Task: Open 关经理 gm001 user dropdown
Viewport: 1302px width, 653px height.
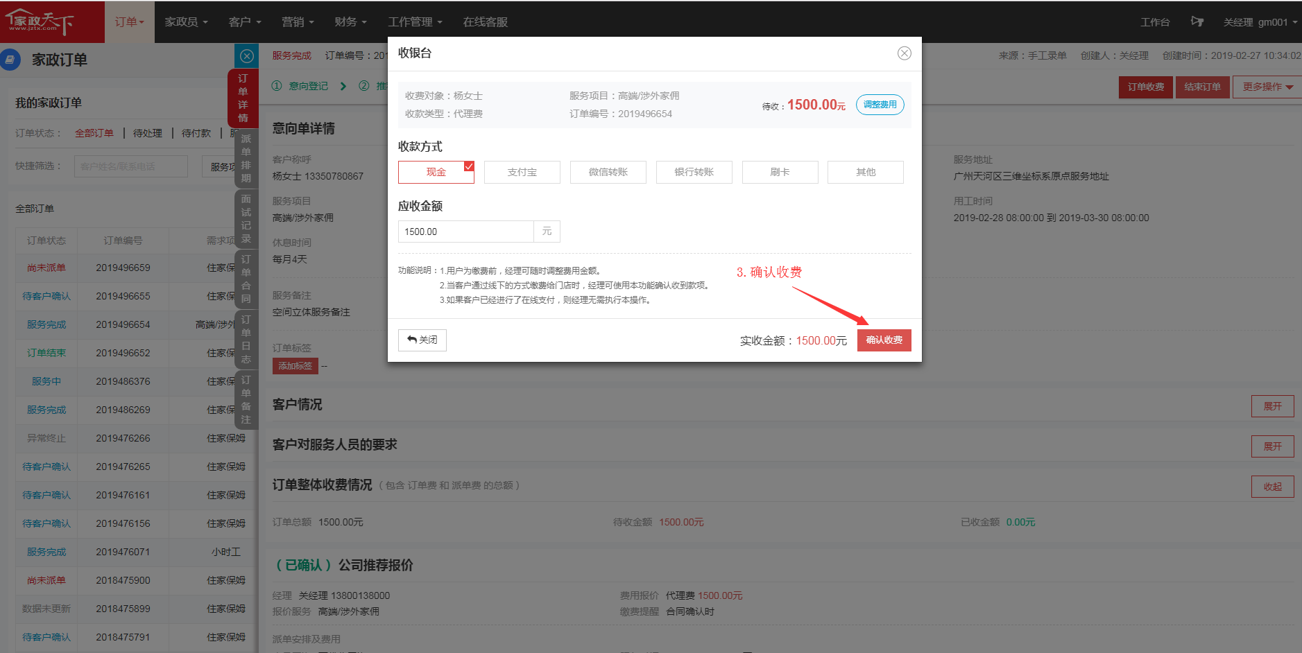Action: point(1260,22)
